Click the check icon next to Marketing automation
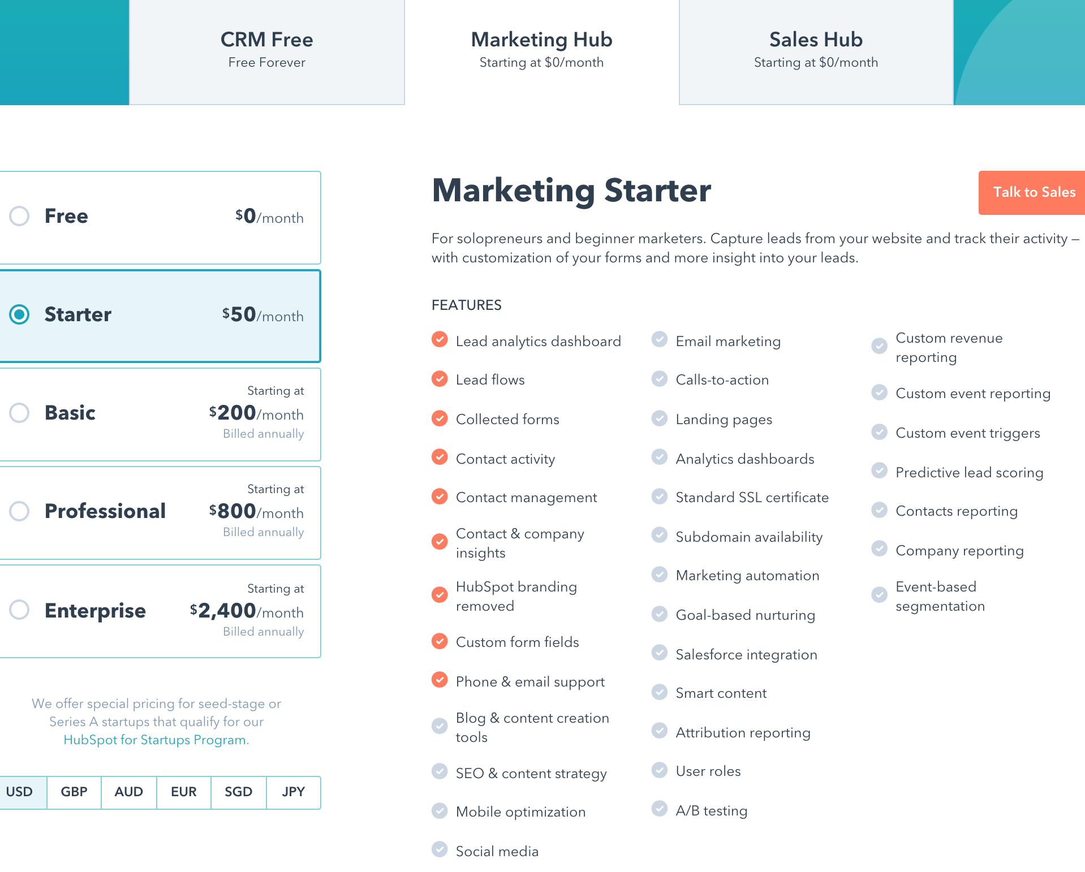The image size is (1085, 872). [660, 575]
